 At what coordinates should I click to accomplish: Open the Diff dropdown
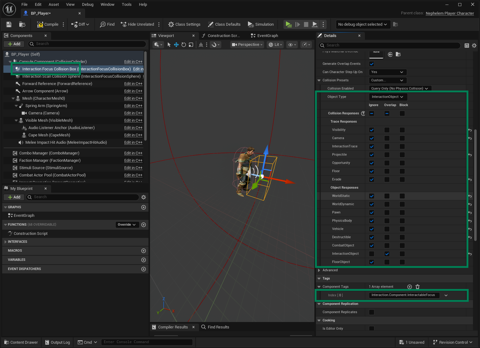[80, 24]
